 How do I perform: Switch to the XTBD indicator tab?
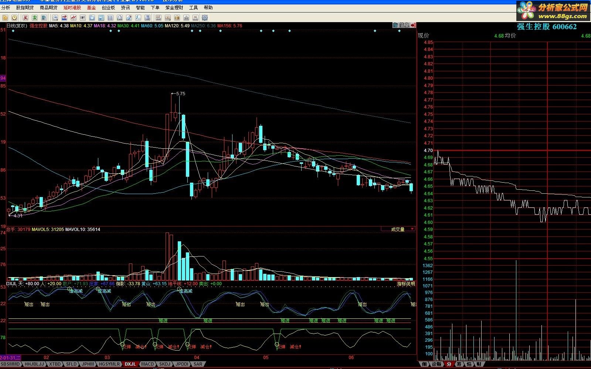coord(55,364)
